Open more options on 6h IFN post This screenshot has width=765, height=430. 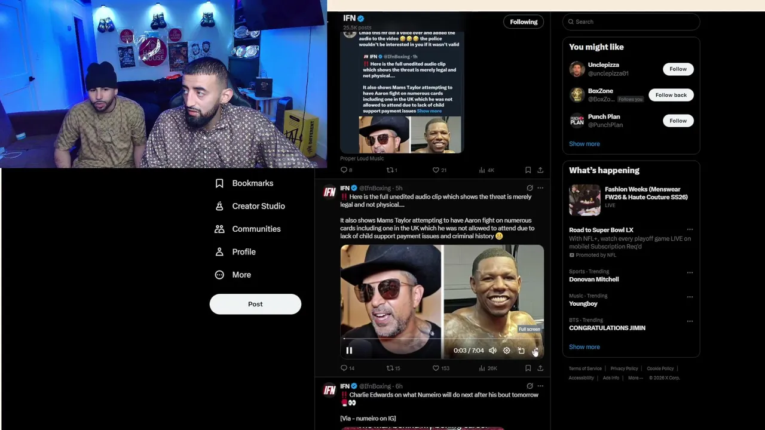[540, 386]
